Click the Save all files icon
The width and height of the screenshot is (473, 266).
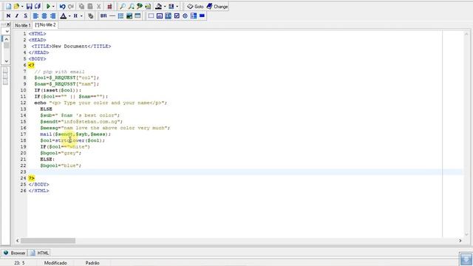tap(38, 7)
